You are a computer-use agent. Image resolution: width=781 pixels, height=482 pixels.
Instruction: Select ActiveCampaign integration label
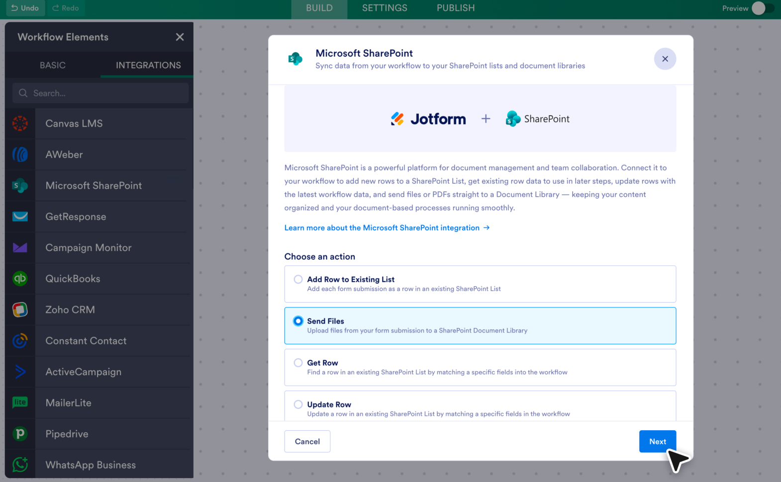pos(84,372)
